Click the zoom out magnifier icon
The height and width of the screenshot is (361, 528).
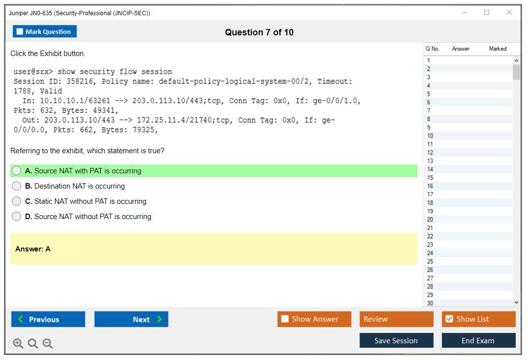48,344
